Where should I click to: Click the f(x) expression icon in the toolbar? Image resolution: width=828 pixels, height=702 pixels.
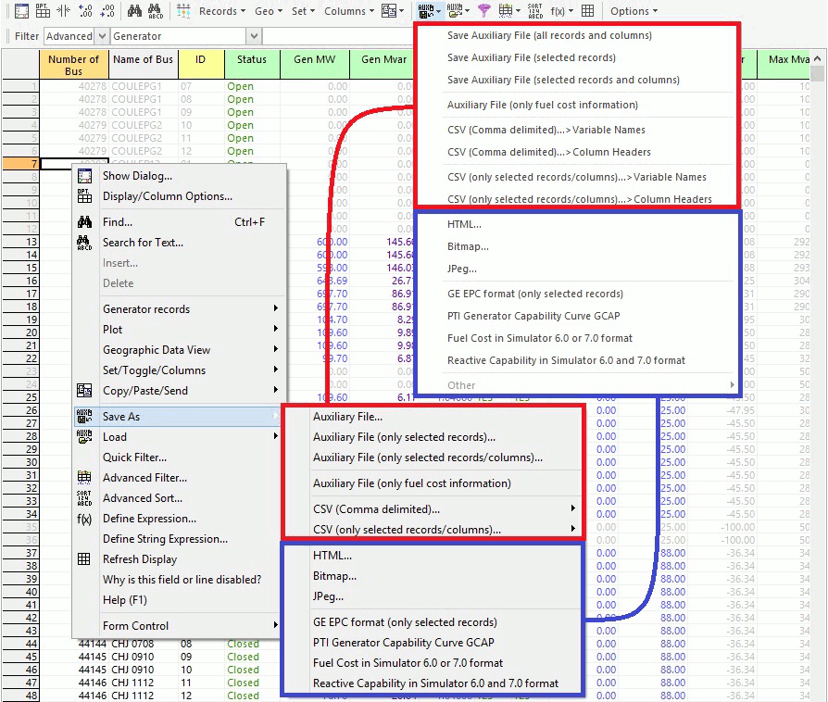[x=558, y=10]
